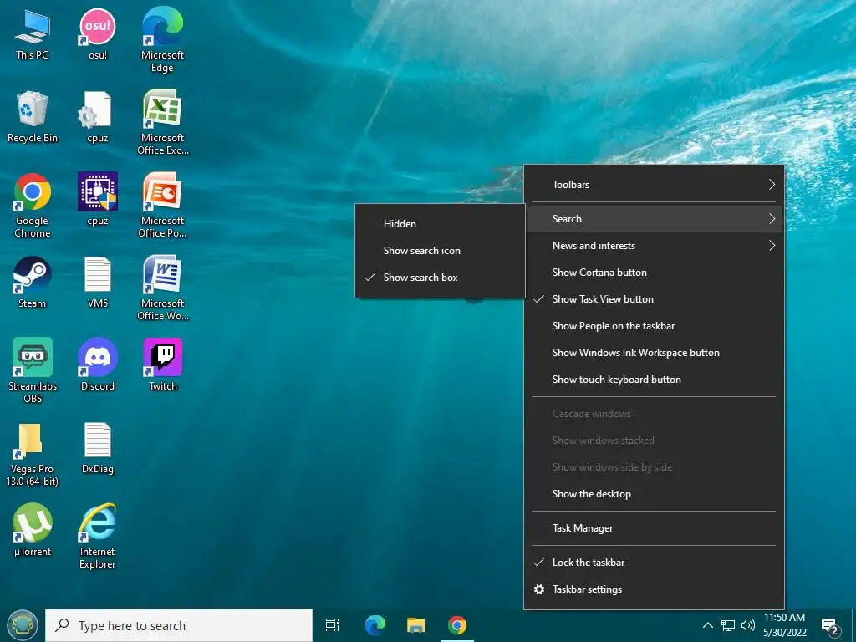
Task: Switch to Chrome on the taskbar
Action: pyautogui.click(x=457, y=625)
